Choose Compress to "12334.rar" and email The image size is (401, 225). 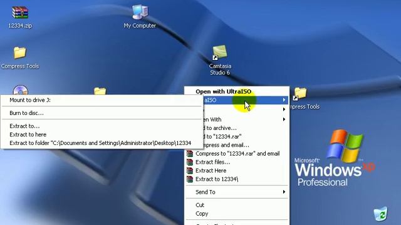237,154
